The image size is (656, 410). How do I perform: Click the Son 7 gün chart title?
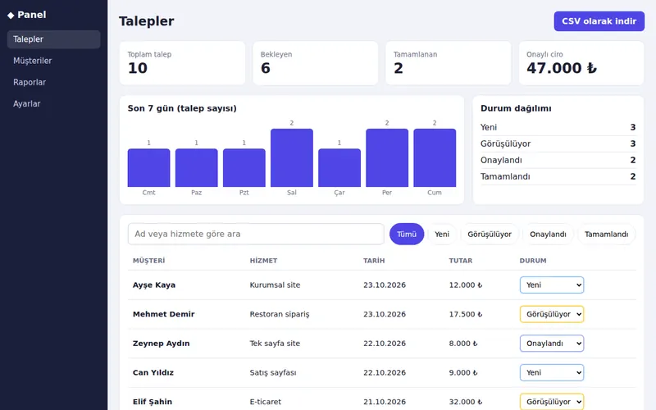click(x=182, y=108)
